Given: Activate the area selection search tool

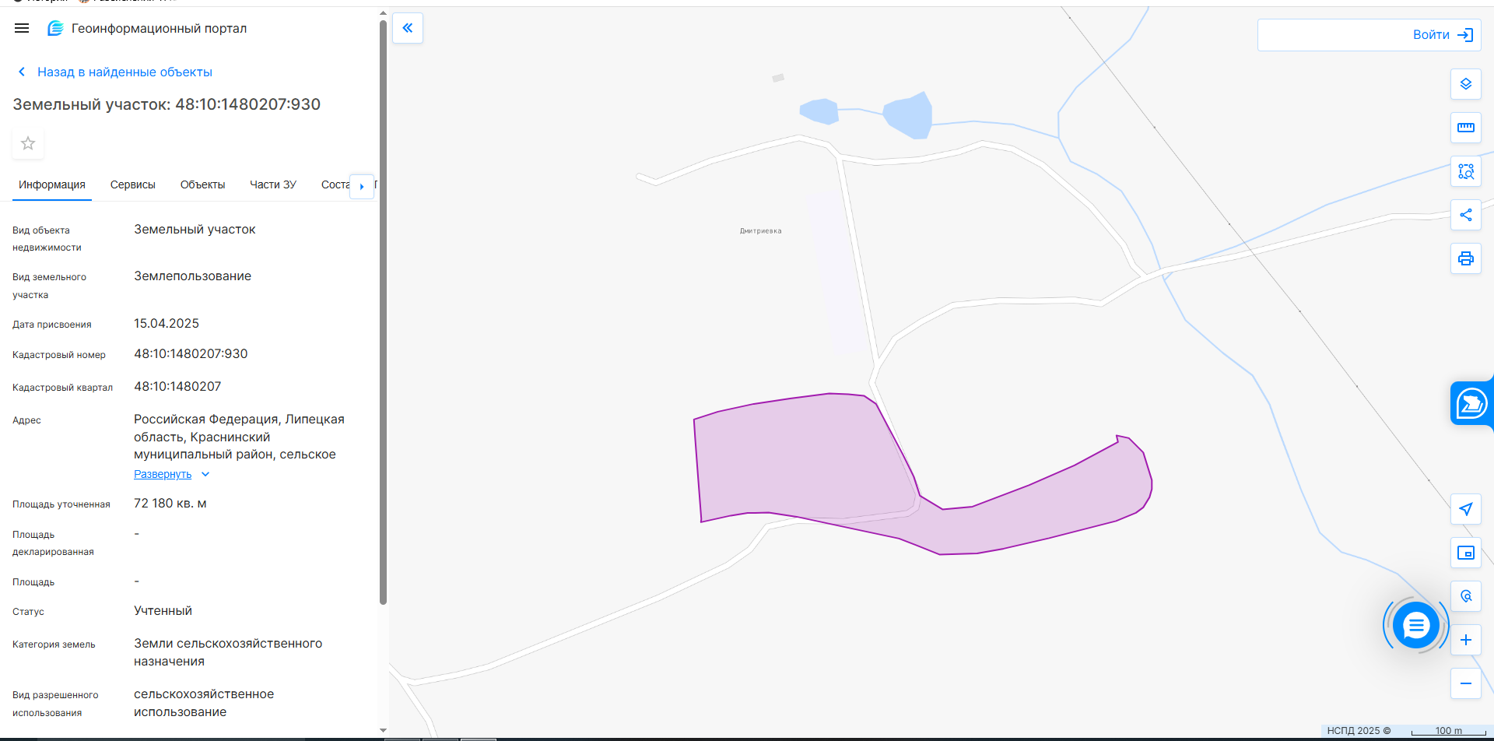Looking at the screenshot, I should point(1465,171).
